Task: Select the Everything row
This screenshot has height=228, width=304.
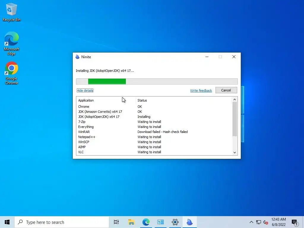Action: click(154, 127)
